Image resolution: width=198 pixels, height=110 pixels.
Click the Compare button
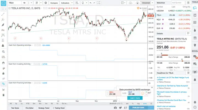tap(54, 3)
